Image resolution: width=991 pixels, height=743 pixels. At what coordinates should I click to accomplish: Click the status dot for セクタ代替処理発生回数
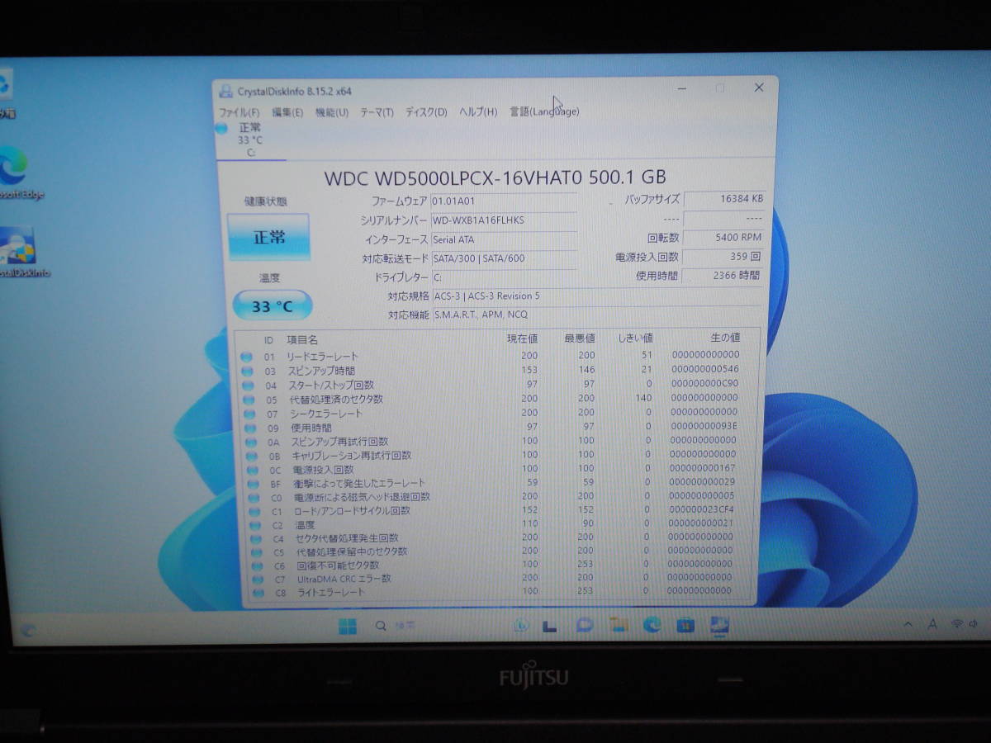pos(256,539)
